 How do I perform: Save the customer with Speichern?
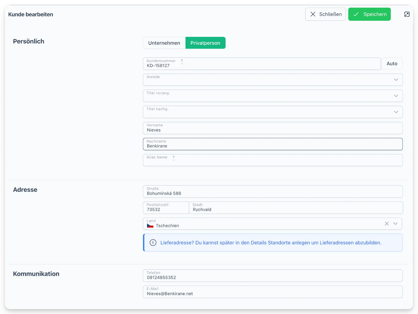coord(369,14)
